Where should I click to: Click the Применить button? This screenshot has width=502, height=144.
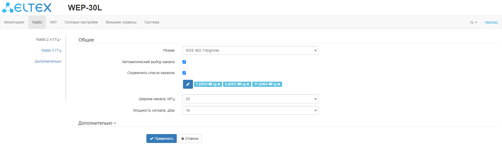(x=161, y=139)
